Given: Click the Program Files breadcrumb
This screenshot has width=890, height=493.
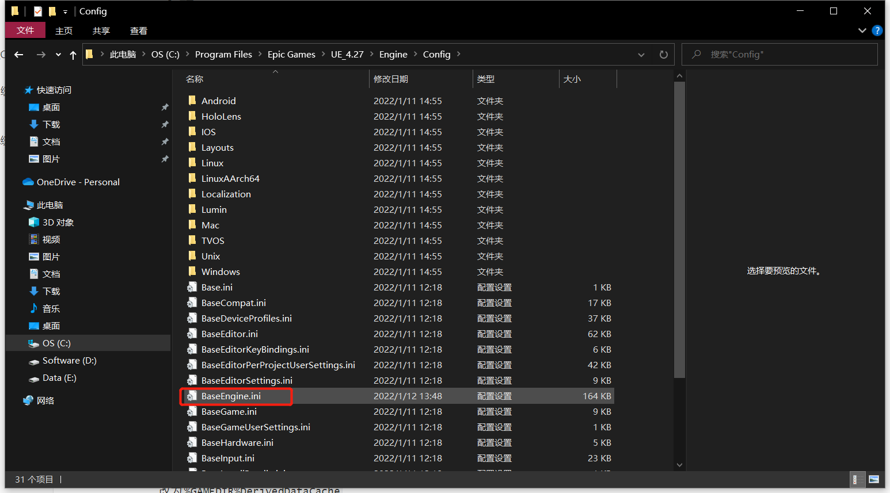Looking at the screenshot, I should point(223,54).
